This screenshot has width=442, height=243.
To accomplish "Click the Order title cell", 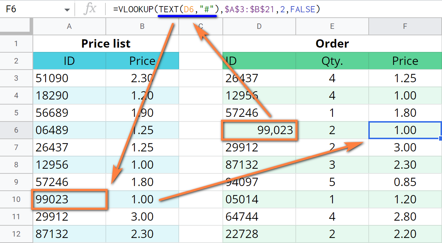I will 332,44.
